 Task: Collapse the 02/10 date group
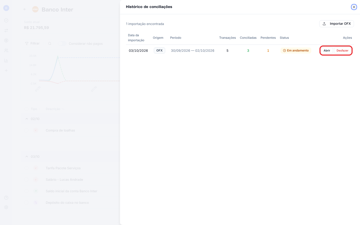pos(26,119)
